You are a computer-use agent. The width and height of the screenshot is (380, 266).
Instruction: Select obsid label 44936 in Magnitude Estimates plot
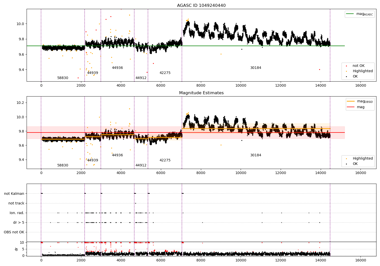117,155
